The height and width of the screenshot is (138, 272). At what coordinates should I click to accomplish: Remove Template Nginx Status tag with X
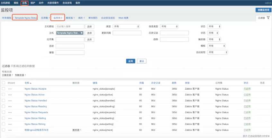(x=82, y=33)
